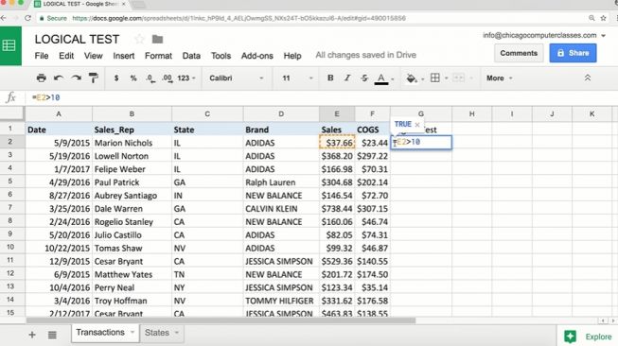The image size is (618, 346).
Task: Click the browser address bar URL
Action: tap(238, 18)
